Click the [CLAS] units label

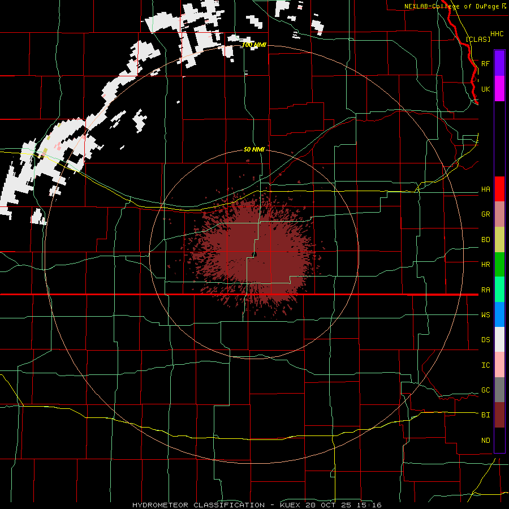pos(478,39)
